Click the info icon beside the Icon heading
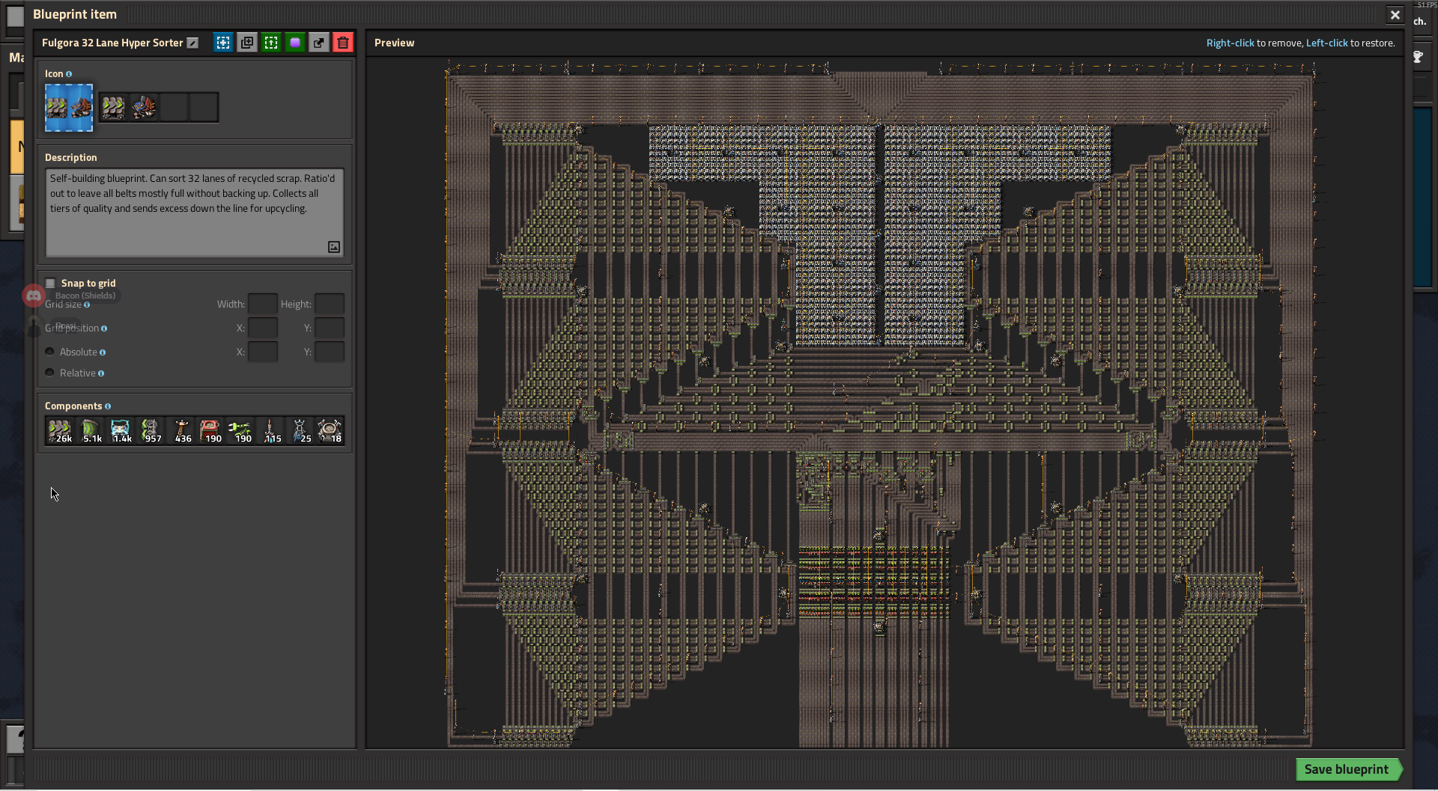Screen dimensions: 1438x791 tap(69, 74)
